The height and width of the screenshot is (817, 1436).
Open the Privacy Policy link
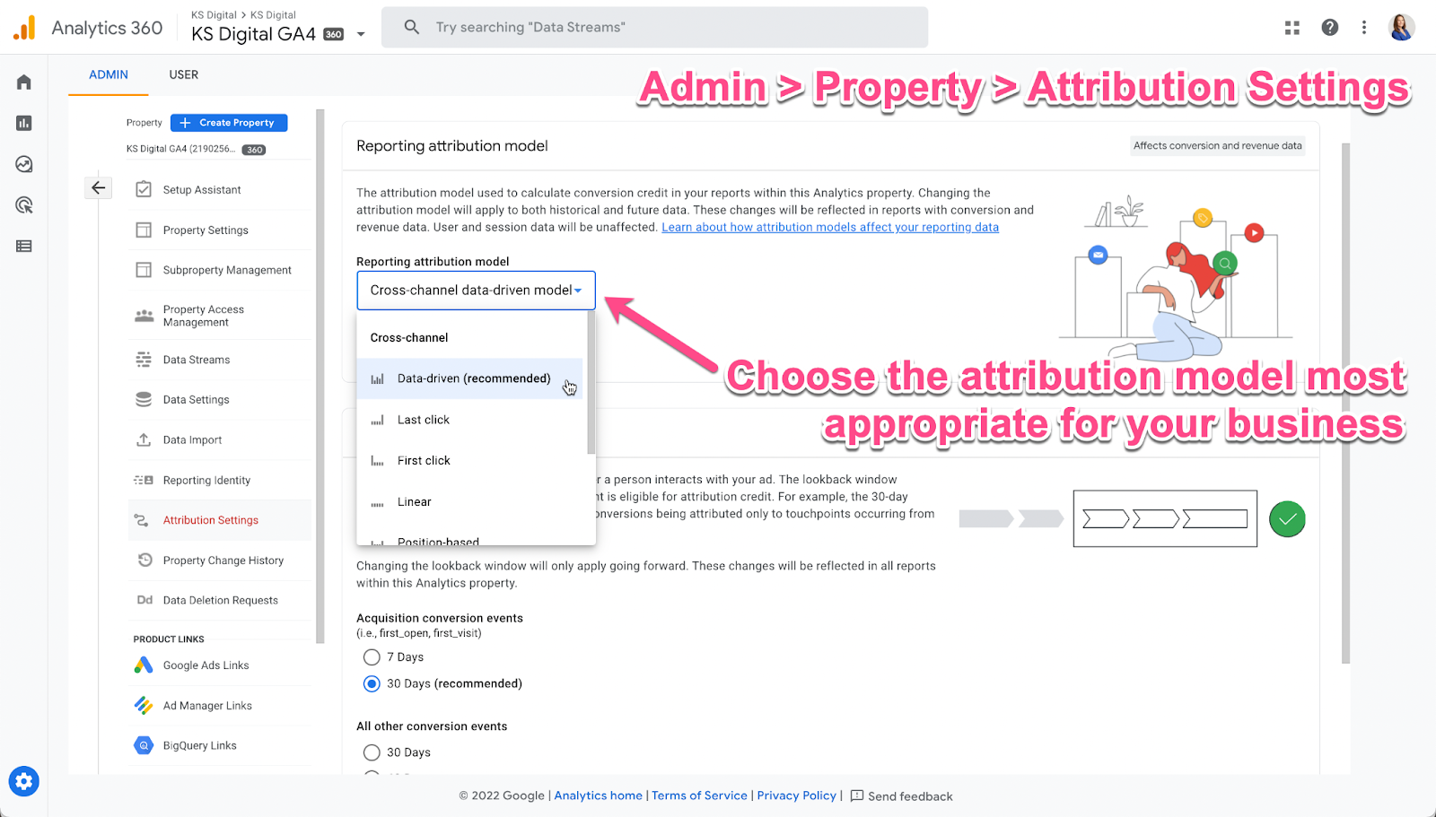click(x=797, y=795)
